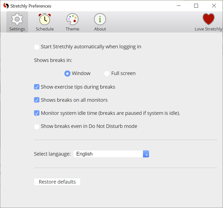Uncheck Show exercise tips during breaks

[x=37, y=87]
